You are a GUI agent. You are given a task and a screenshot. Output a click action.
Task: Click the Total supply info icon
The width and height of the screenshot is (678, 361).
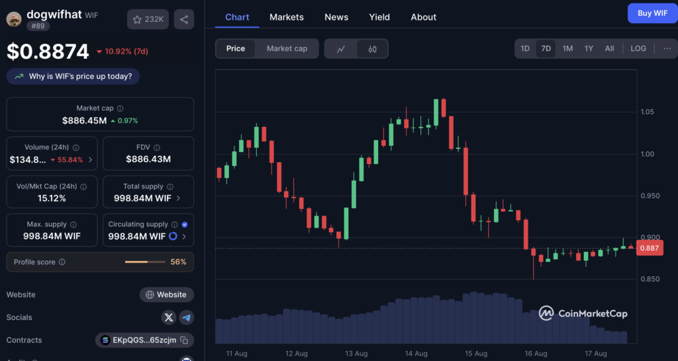coord(170,186)
